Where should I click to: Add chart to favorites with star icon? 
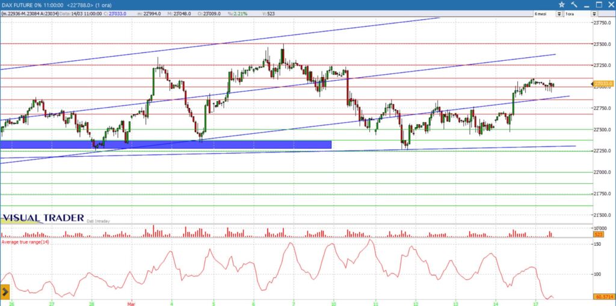pyautogui.click(x=562, y=5)
